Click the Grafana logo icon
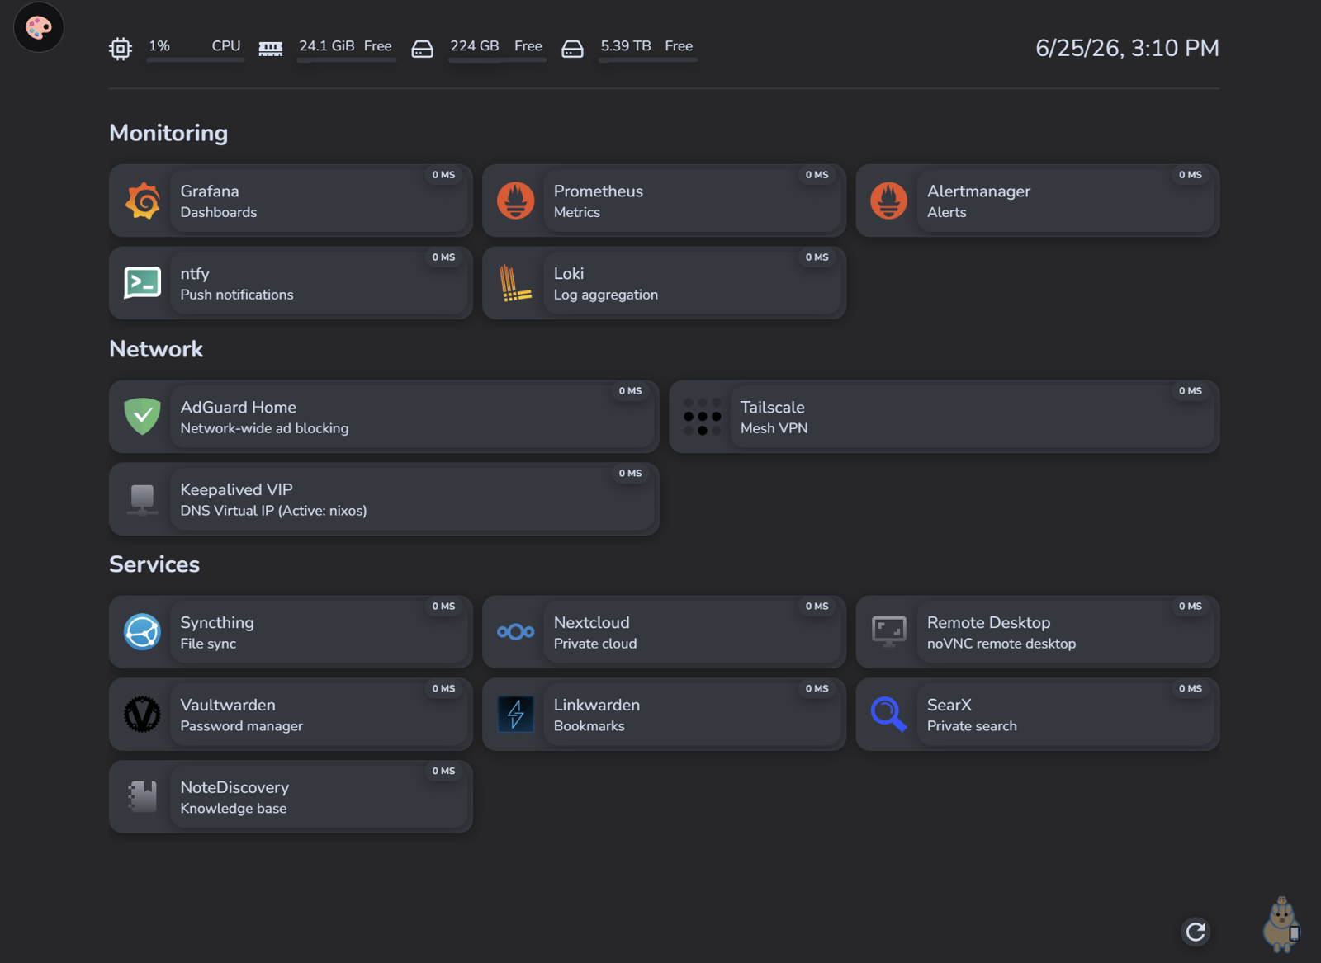This screenshot has height=963, width=1321. coord(143,201)
